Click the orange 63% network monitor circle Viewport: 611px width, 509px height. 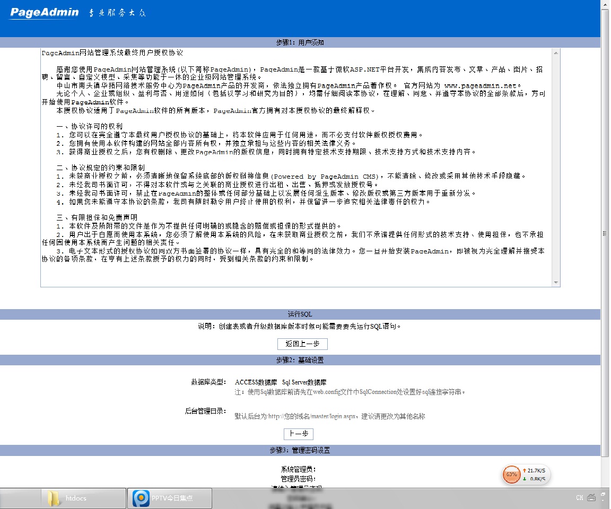(x=511, y=474)
